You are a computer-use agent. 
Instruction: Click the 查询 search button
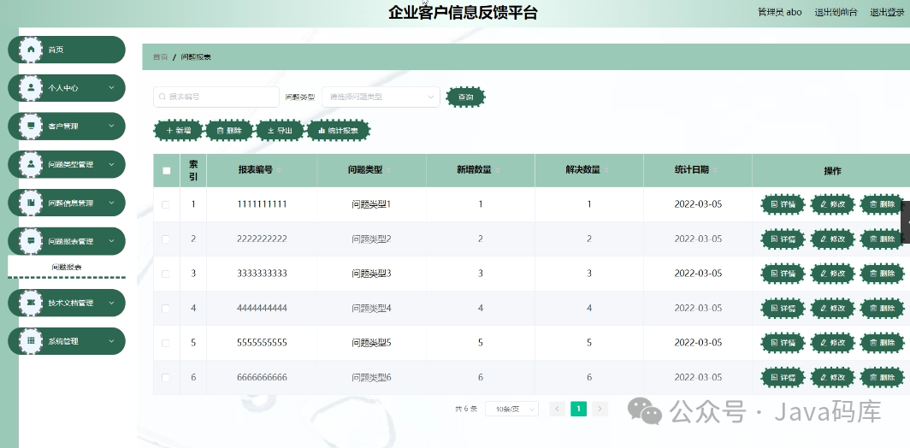(465, 97)
